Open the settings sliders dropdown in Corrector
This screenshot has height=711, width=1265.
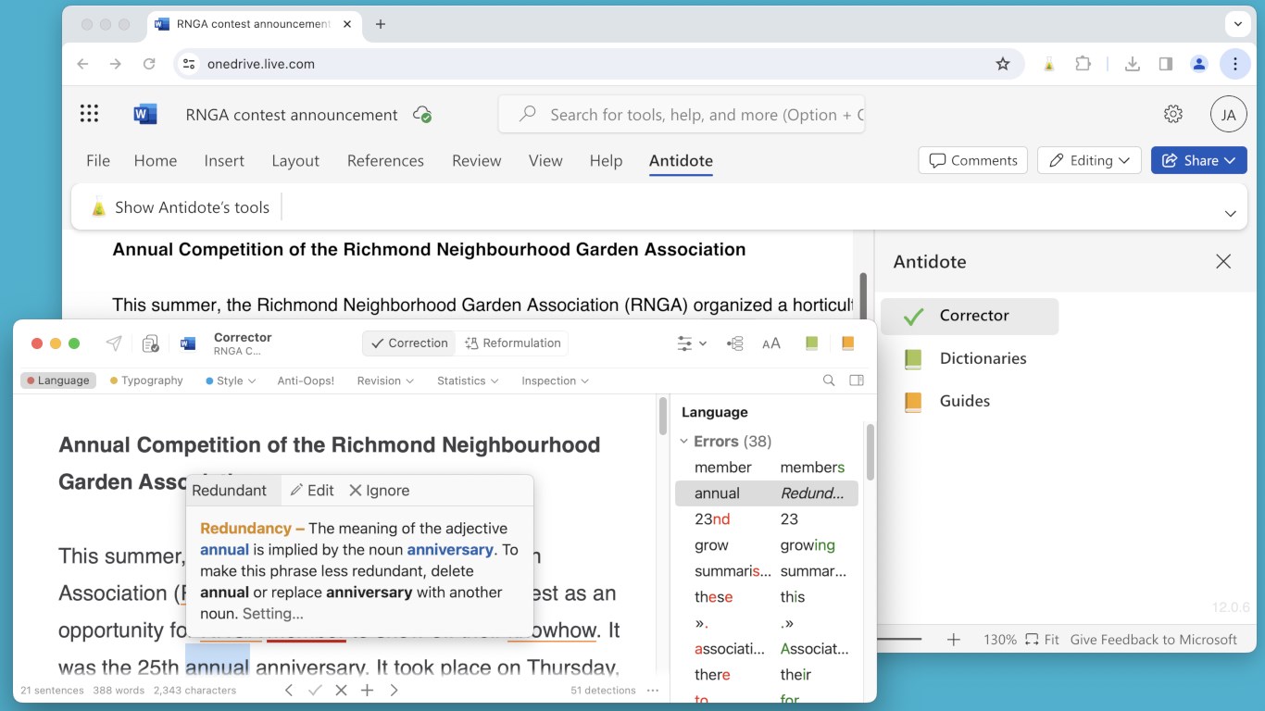point(691,343)
